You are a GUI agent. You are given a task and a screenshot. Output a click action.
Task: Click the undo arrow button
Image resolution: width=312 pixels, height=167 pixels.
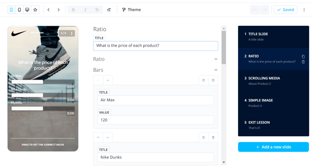pos(255,10)
